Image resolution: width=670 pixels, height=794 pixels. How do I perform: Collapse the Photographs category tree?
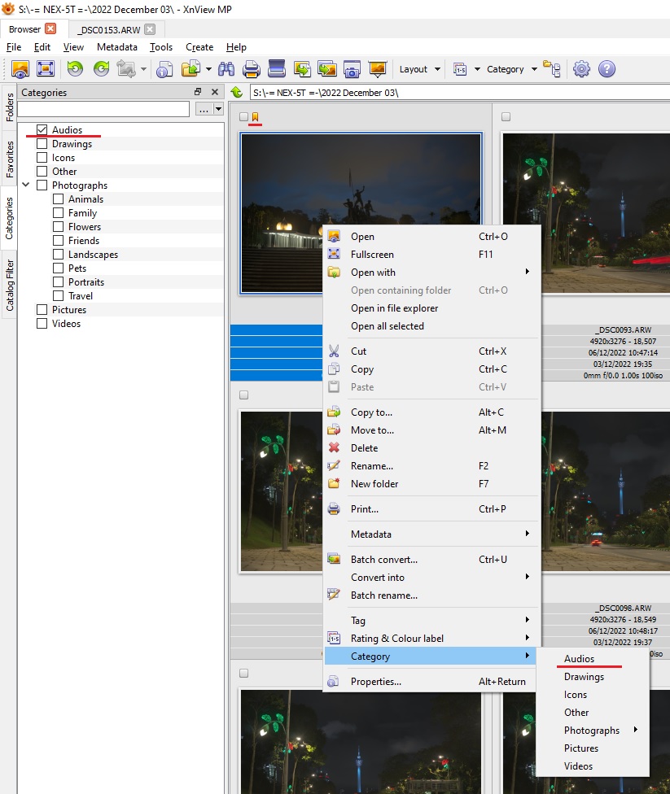pyautogui.click(x=26, y=185)
